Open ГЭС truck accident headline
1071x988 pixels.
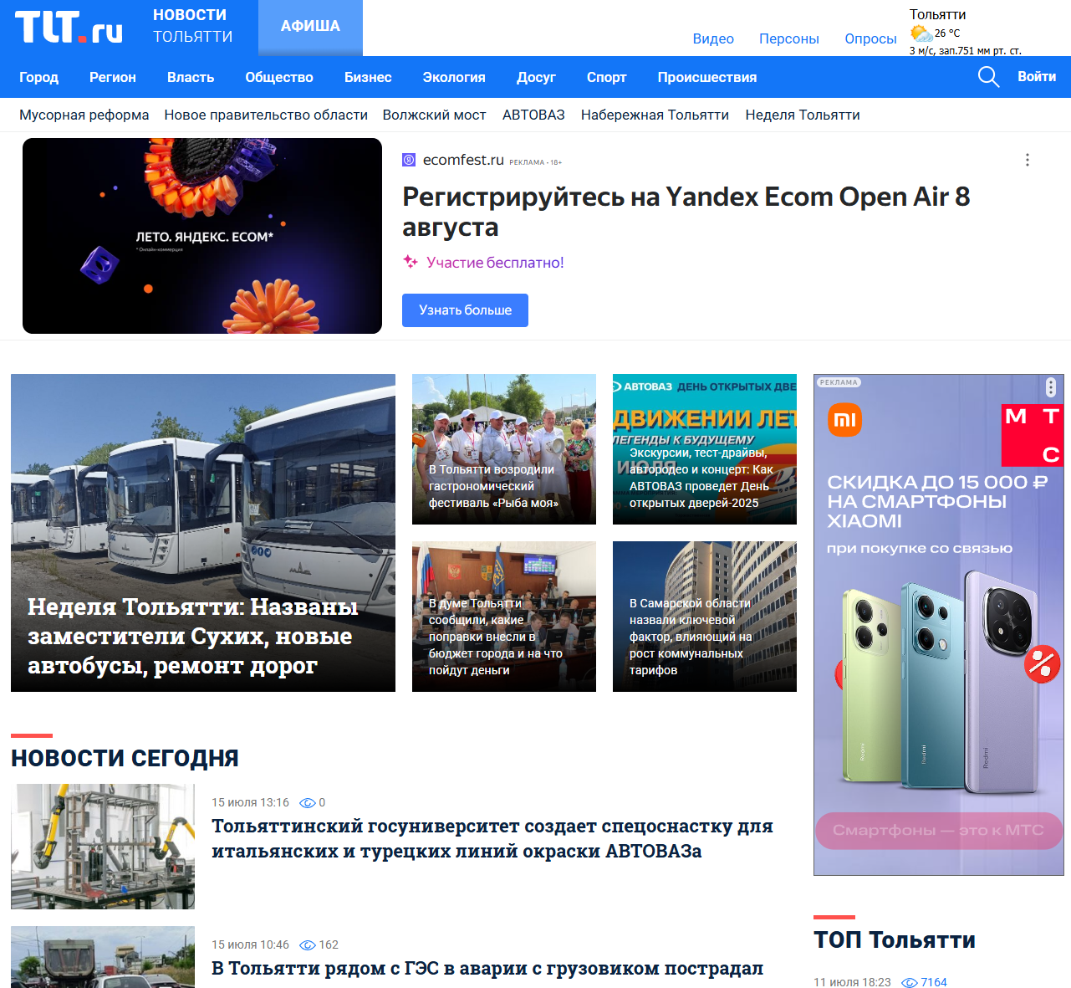point(487,968)
